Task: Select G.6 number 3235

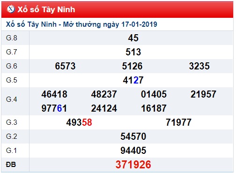Action: point(199,66)
